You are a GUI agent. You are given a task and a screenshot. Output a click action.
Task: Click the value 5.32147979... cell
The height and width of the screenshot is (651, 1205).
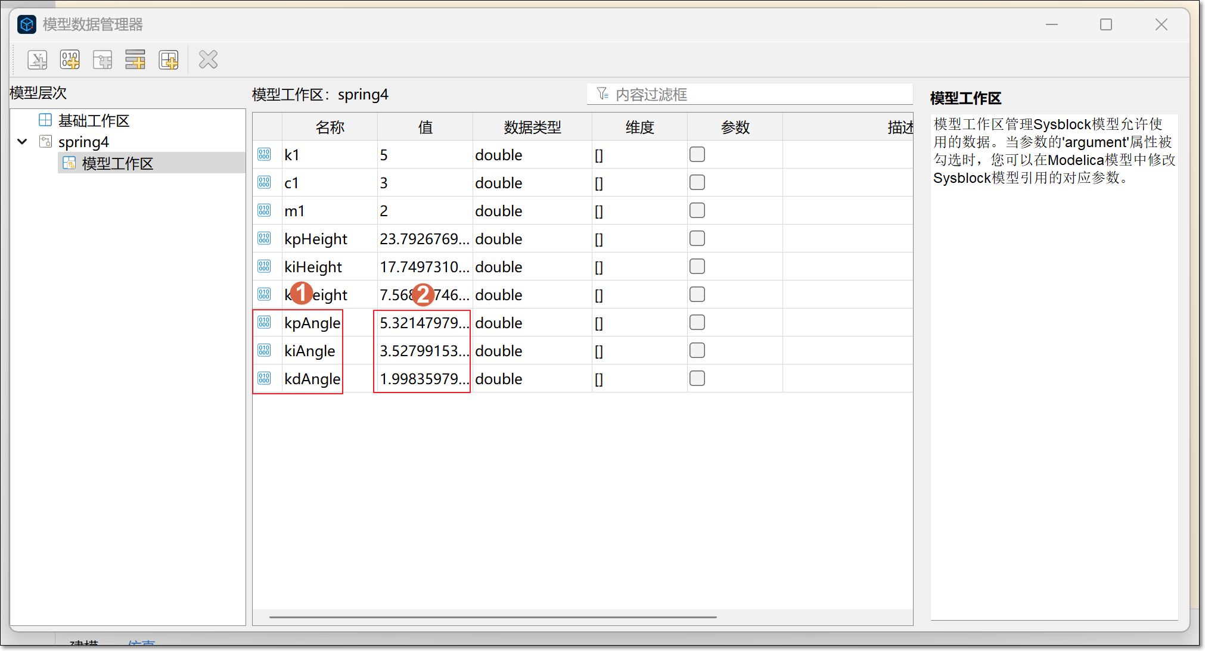[425, 323]
